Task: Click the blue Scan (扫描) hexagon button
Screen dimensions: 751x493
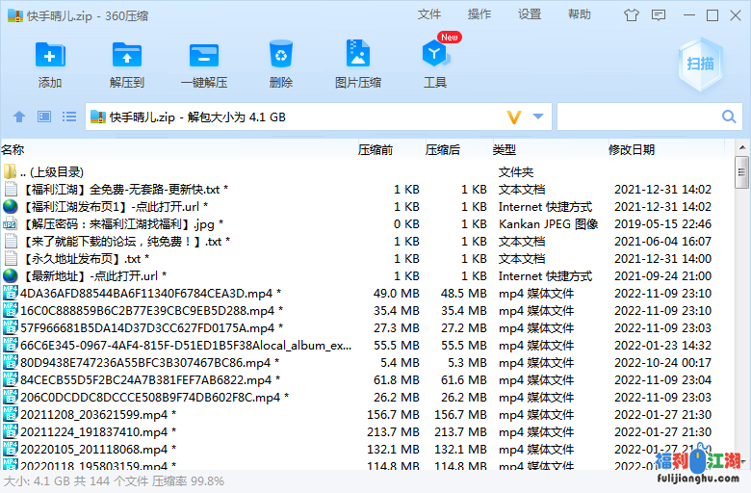Action: click(700, 64)
